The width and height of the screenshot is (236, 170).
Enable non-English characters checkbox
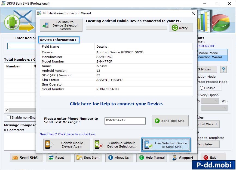click(9, 117)
